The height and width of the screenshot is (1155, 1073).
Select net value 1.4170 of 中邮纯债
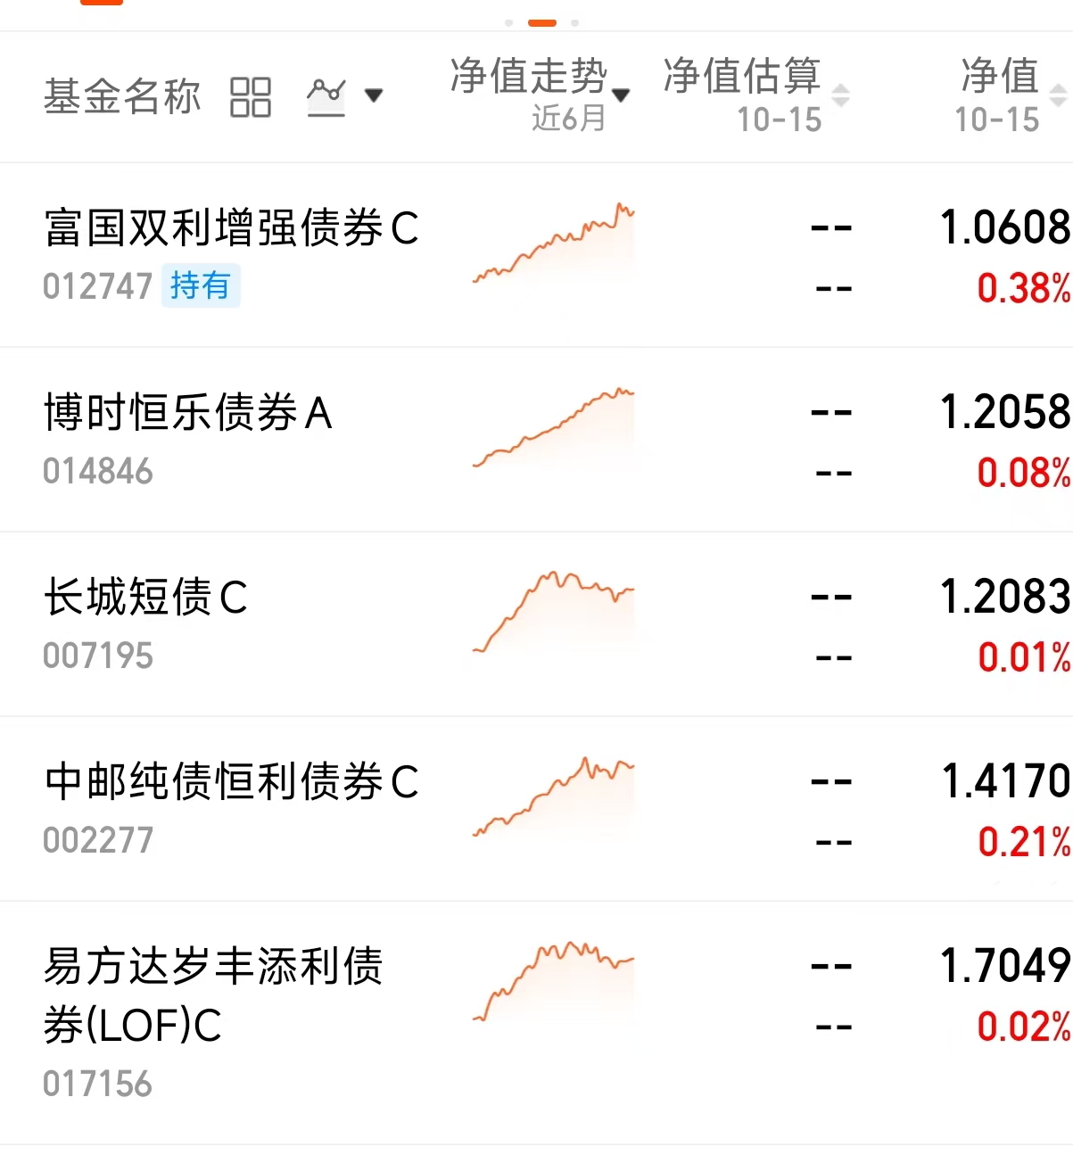(x=1006, y=781)
